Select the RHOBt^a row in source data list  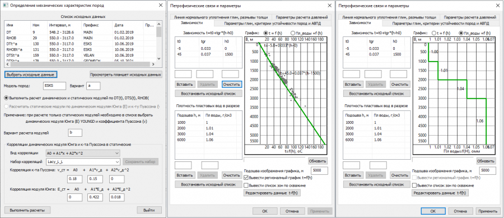[x=80, y=49]
